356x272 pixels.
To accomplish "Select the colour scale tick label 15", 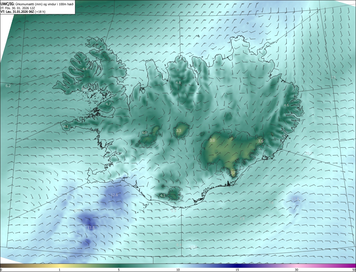I will click(x=237, y=270).
